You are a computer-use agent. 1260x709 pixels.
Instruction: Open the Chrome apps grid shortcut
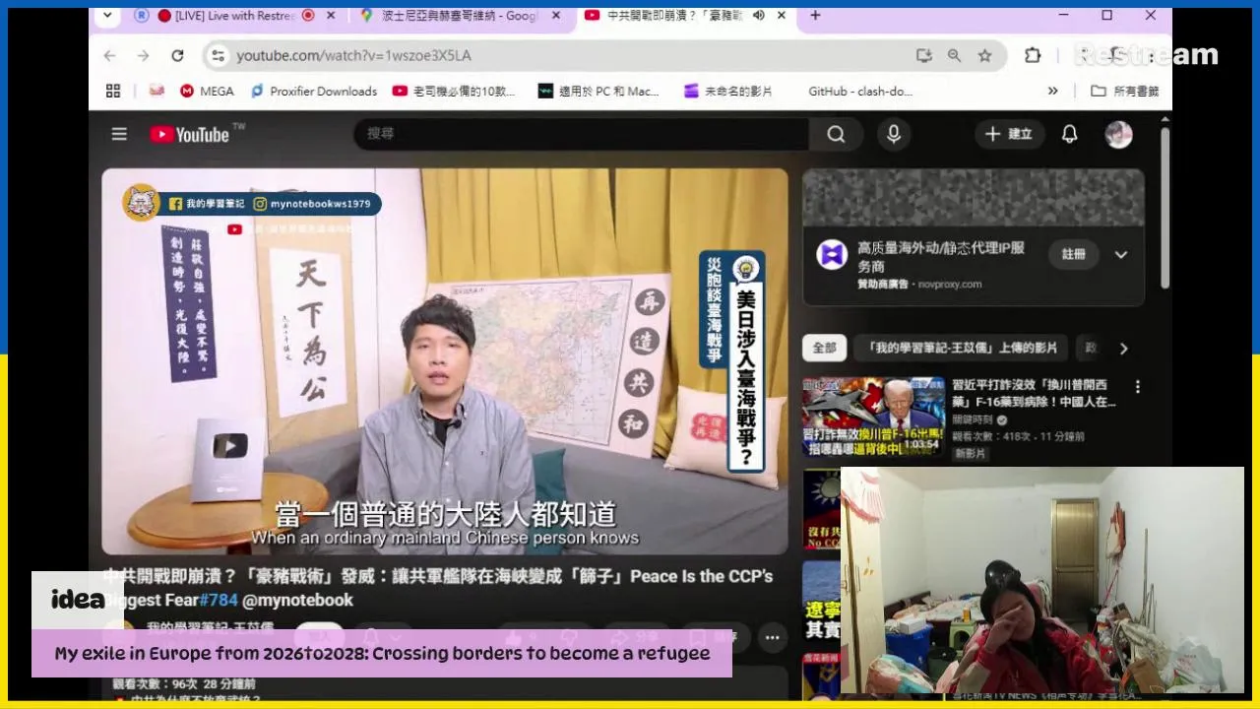113,91
